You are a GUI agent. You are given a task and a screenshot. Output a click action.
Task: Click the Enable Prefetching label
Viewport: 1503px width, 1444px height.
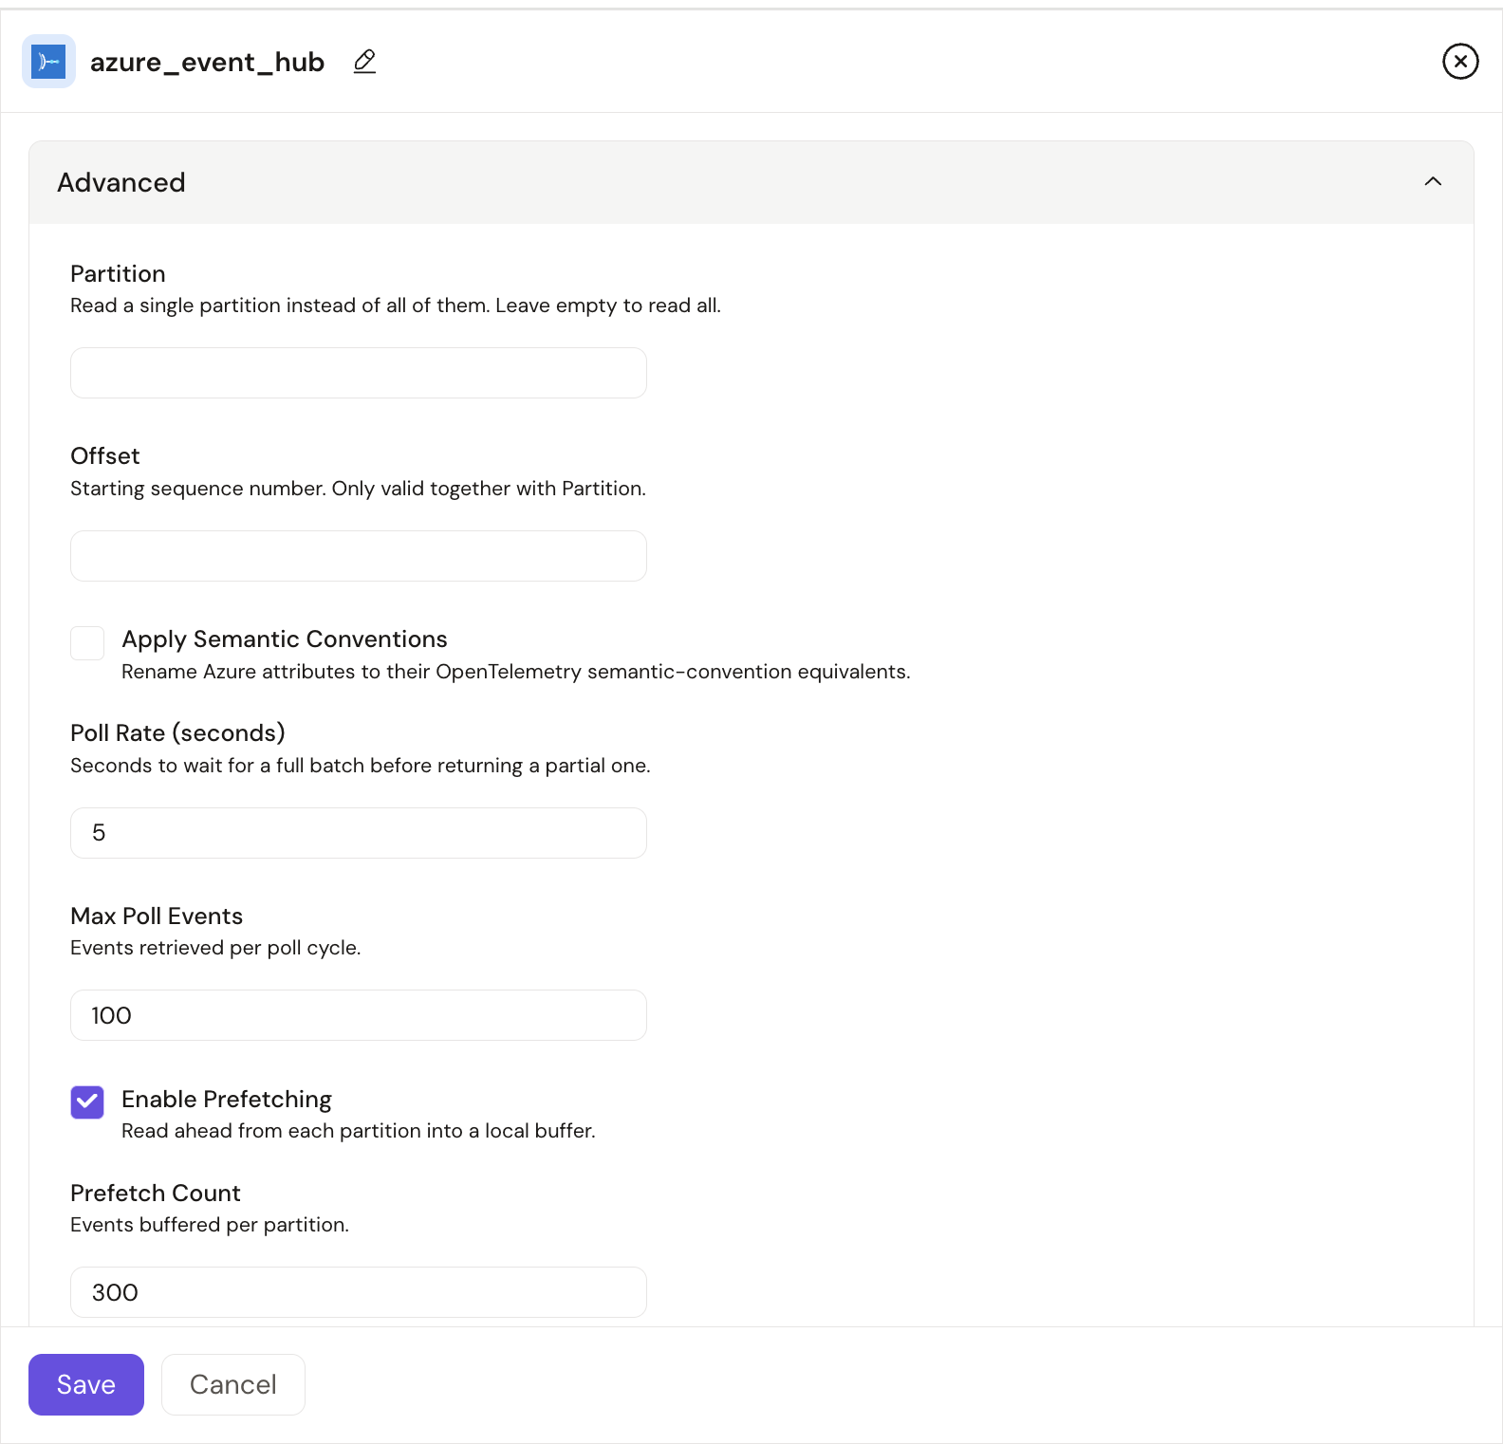tap(227, 1099)
